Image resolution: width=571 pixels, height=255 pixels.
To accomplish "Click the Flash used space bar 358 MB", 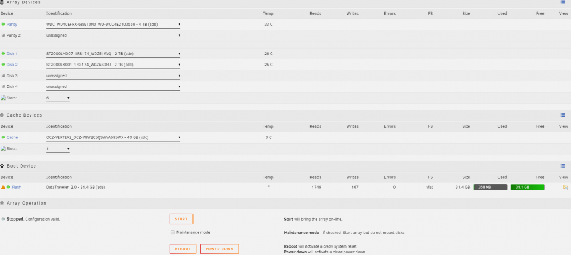I will coord(490,187).
